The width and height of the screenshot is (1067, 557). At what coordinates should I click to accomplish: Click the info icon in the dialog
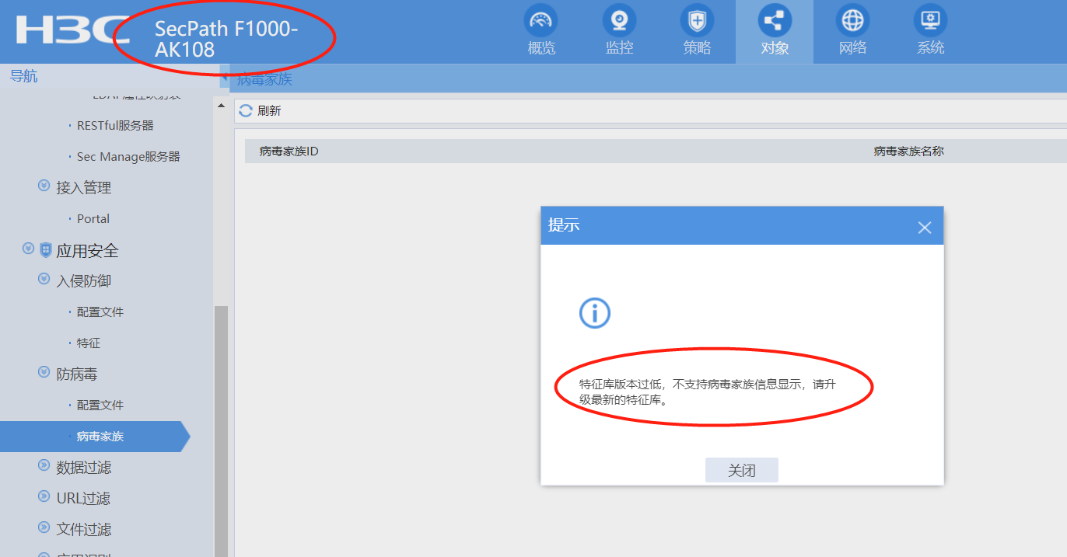tap(595, 313)
